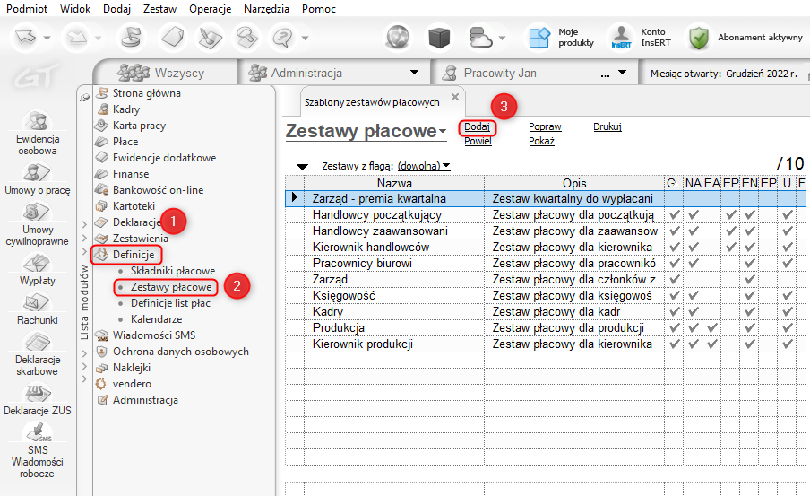Toggle NA checkmark in Kadry row
The width and height of the screenshot is (810, 496).
pos(694,311)
